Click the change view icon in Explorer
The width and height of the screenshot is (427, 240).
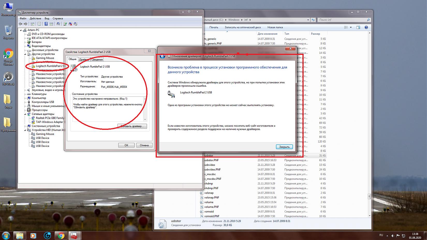point(346,27)
